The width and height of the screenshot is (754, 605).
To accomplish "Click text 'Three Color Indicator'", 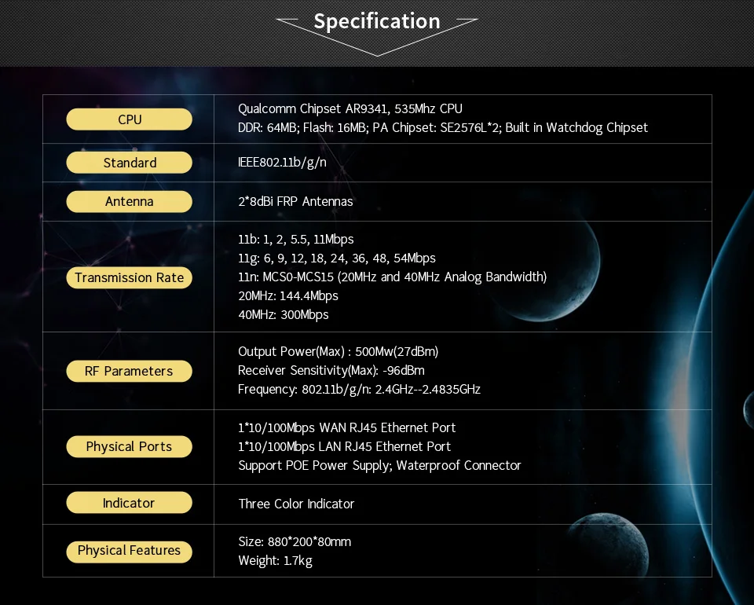I will 296,504.
